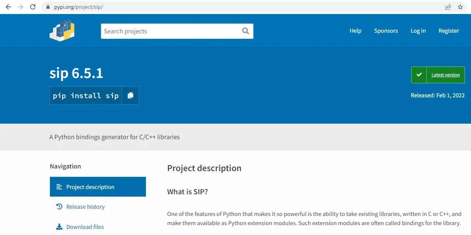Click the Python bindings generator summary text
471x235 pixels.
tap(115, 137)
